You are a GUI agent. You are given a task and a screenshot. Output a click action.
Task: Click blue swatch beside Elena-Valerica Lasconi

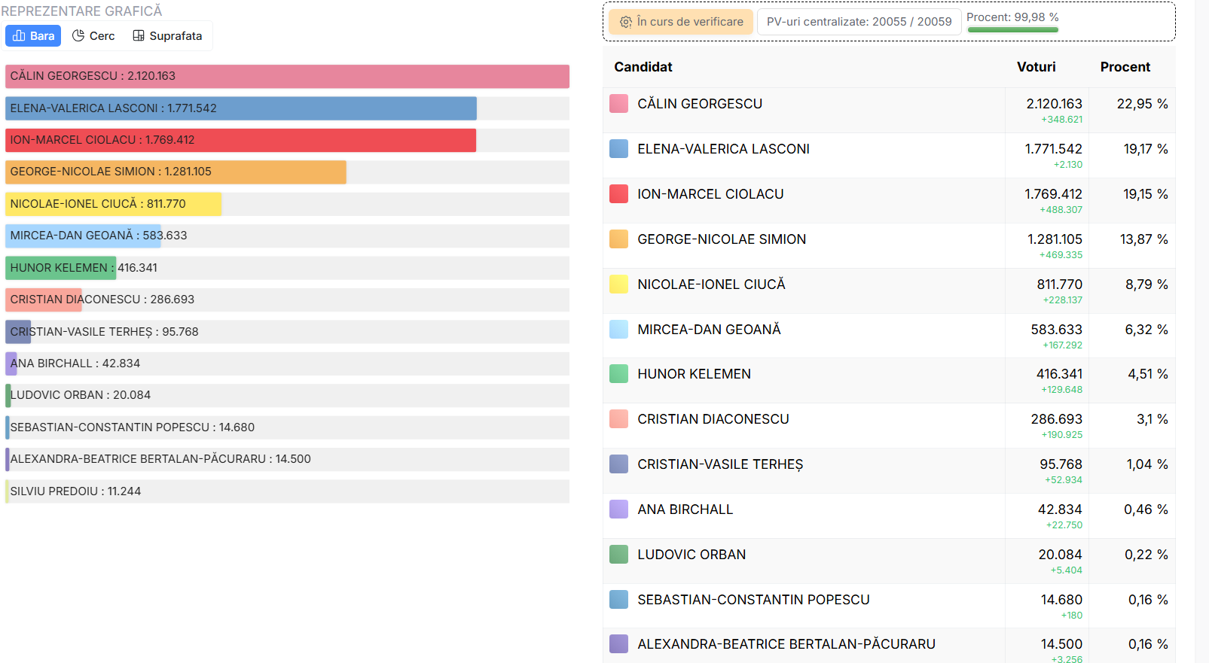pos(618,149)
